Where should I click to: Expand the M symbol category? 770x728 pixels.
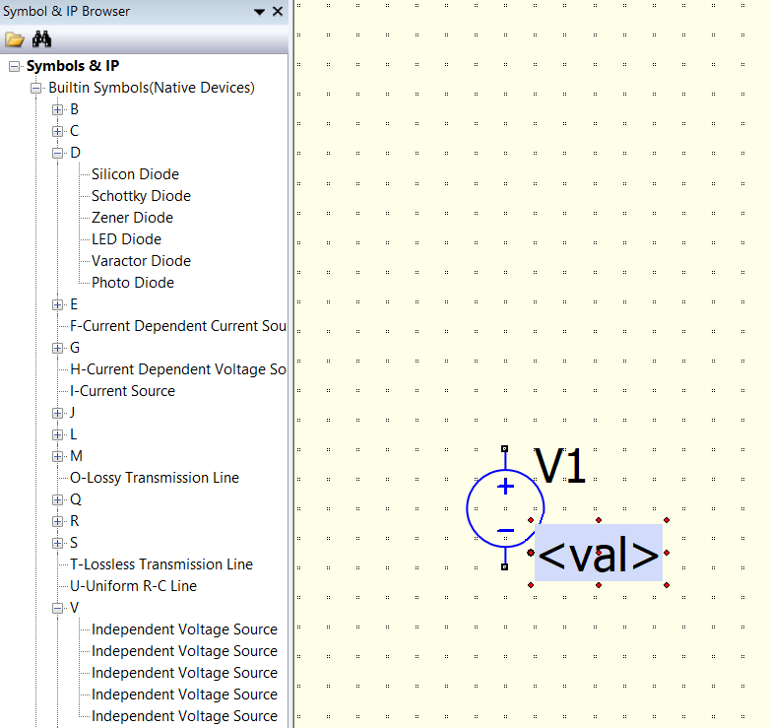coord(58,456)
